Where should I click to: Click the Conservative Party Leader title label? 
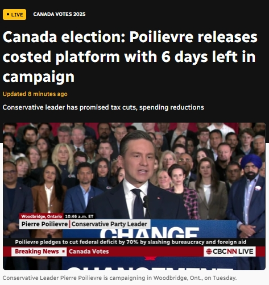tap(109, 224)
